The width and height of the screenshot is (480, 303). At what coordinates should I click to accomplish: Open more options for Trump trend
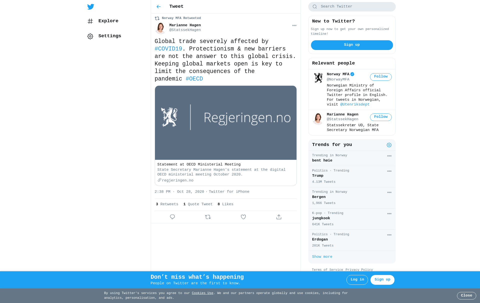389,171
